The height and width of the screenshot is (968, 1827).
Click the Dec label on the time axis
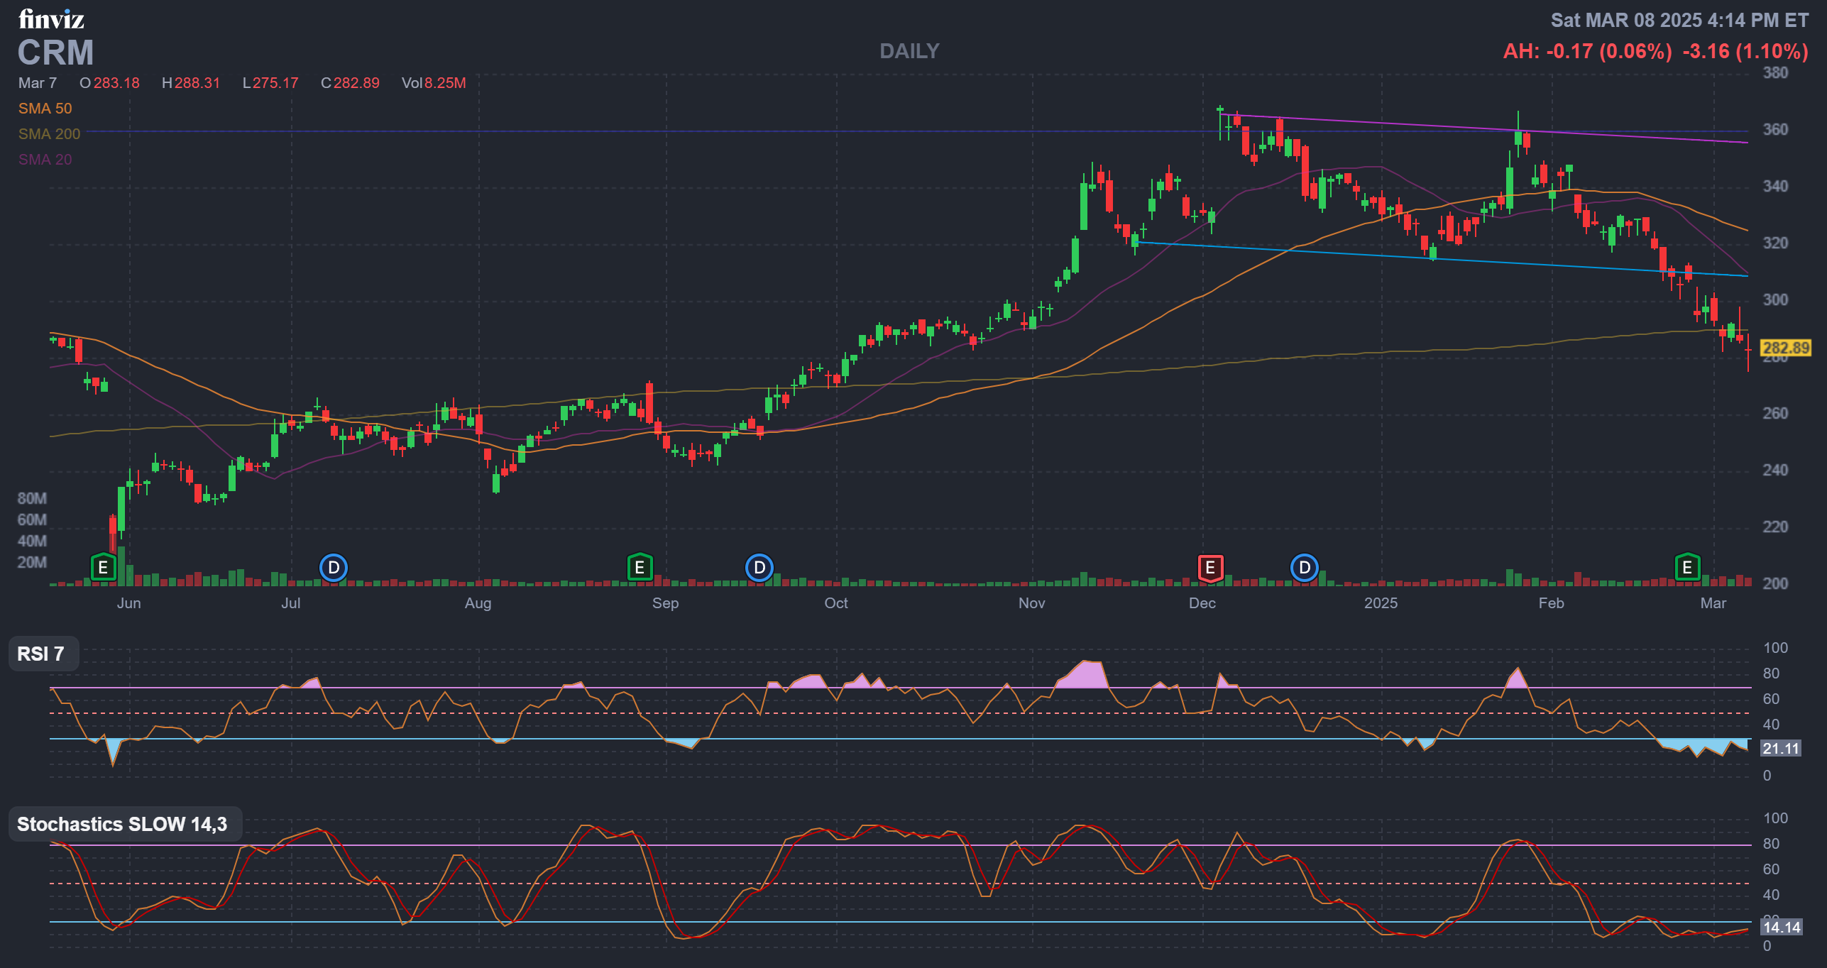click(x=1202, y=603)
